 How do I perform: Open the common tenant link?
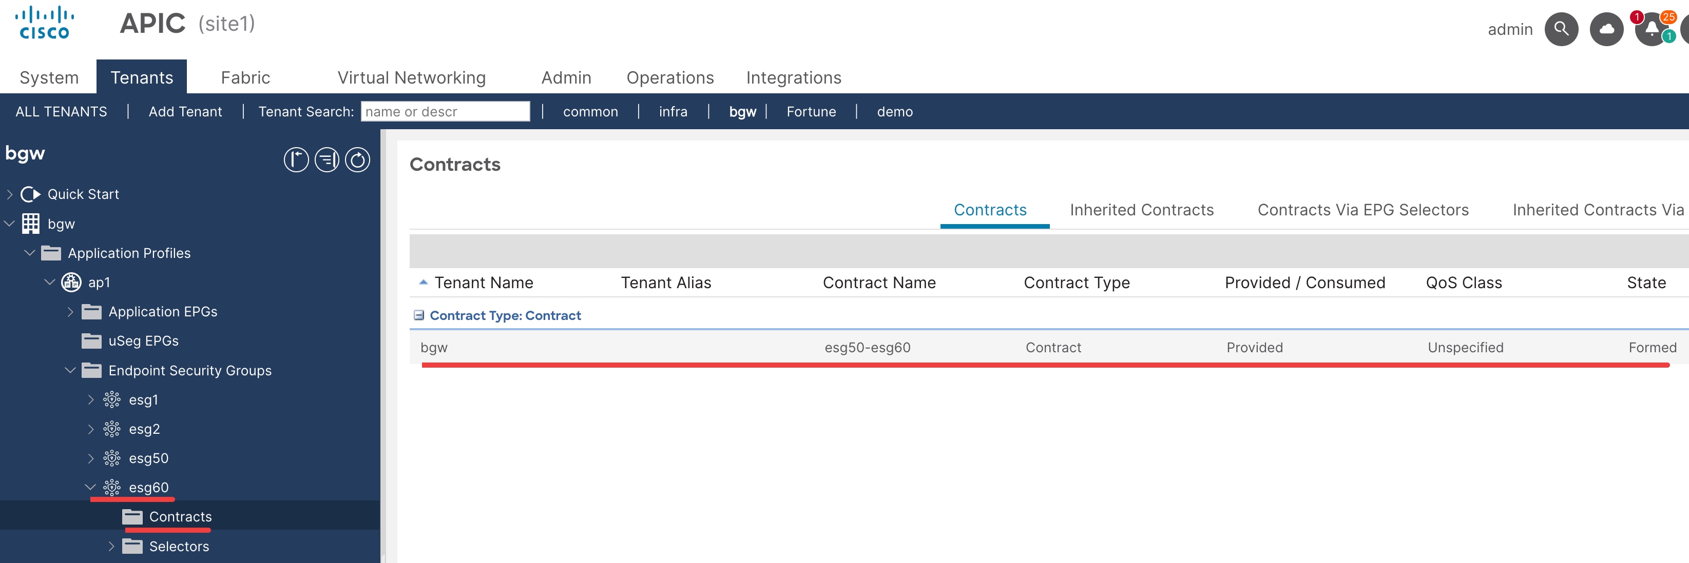pyautogui.click(x=590, y=112)
